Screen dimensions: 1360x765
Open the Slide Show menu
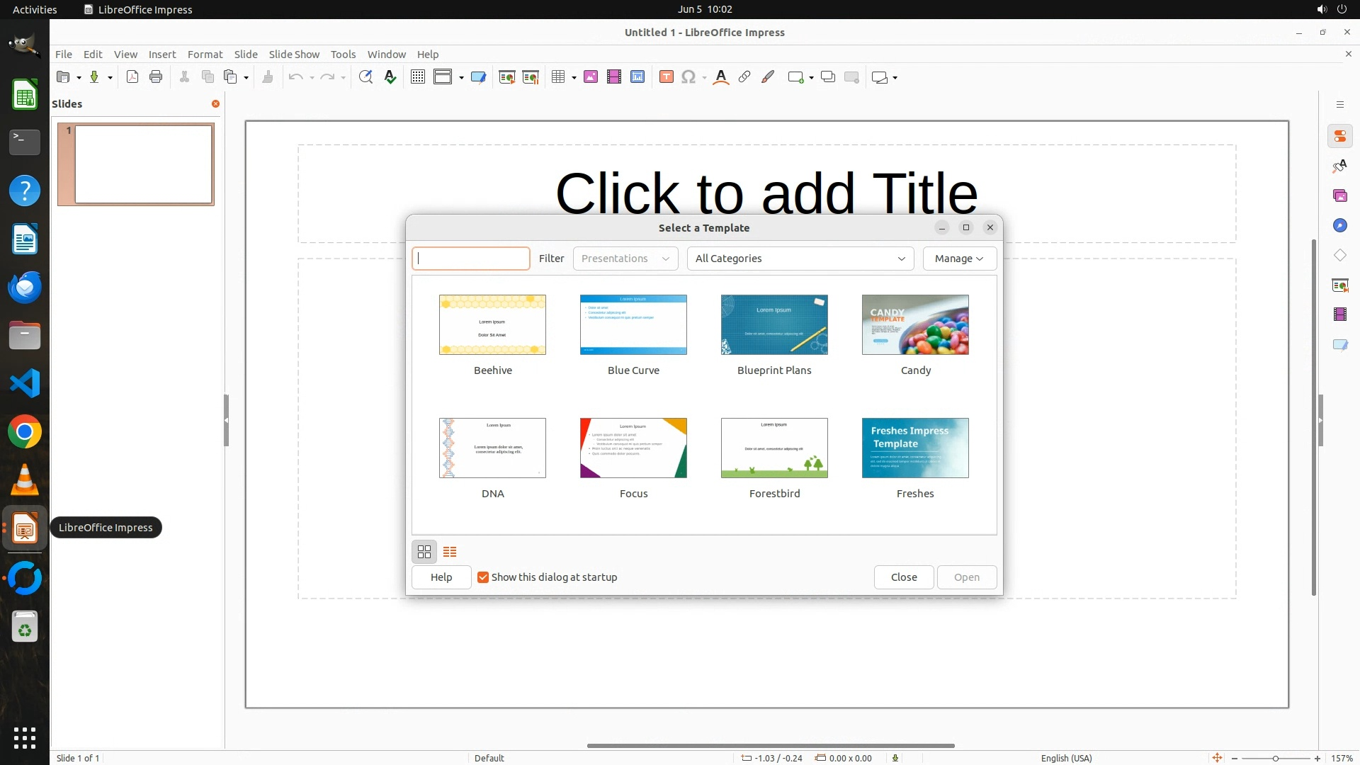(294, 55)
